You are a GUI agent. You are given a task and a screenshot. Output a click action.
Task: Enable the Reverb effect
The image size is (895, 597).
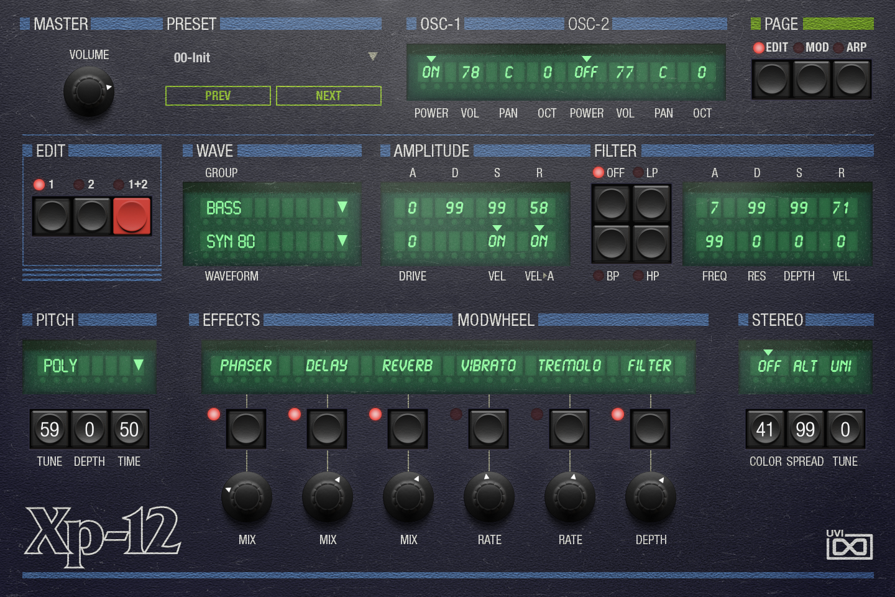point(408,428)
